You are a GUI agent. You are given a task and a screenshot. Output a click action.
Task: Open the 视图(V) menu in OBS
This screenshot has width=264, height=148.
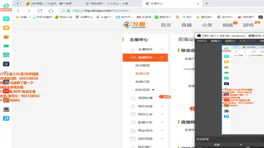point(230,41)
